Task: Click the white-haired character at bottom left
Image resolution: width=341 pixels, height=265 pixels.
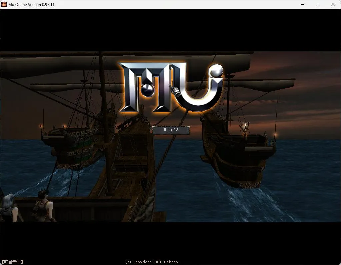Action: click(7, 207)
